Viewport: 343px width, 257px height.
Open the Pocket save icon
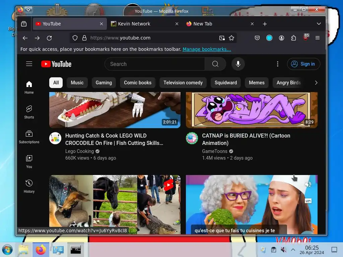[x=257, y=38]
